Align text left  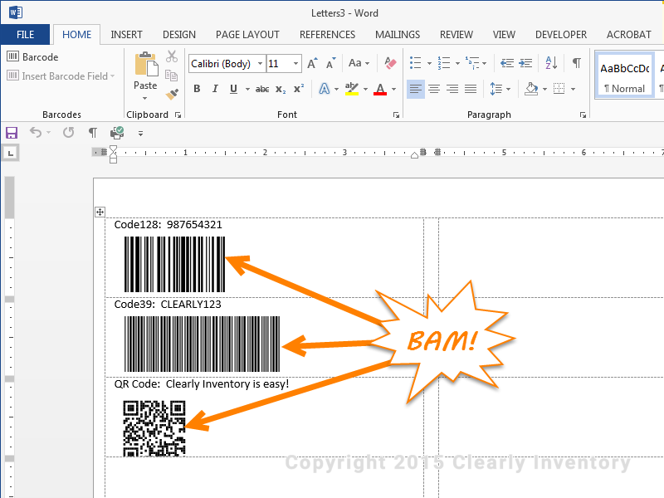coord(416,89)
